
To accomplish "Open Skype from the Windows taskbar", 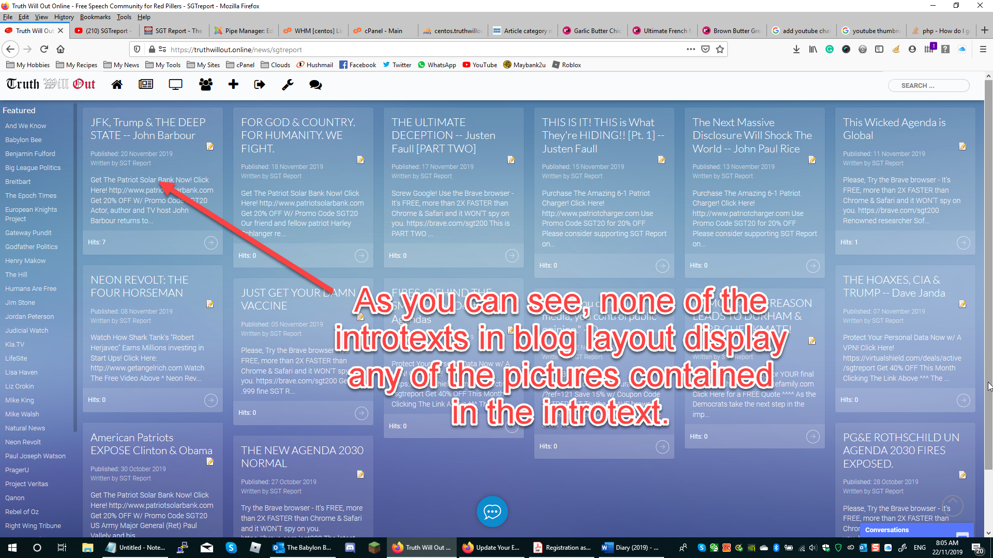I will point(231,548).
